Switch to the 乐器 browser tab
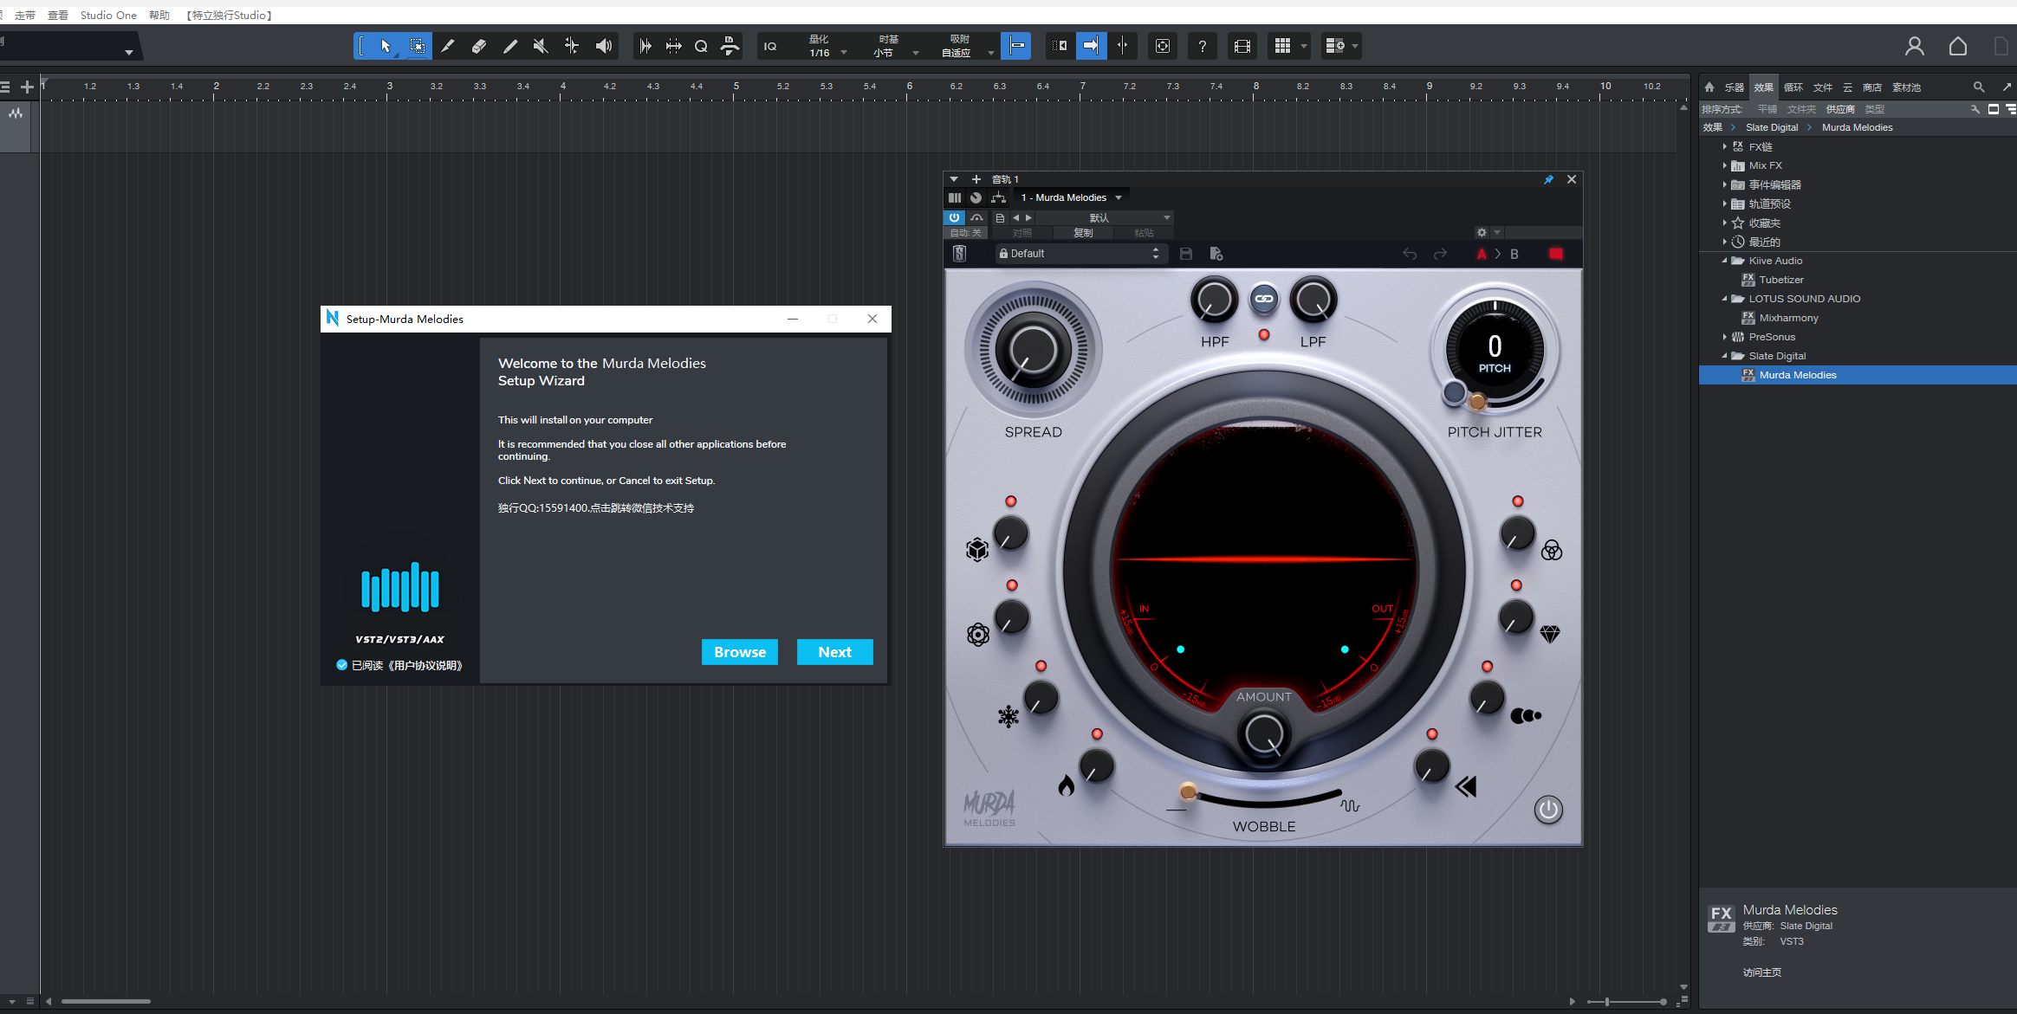 (1735, 87)
